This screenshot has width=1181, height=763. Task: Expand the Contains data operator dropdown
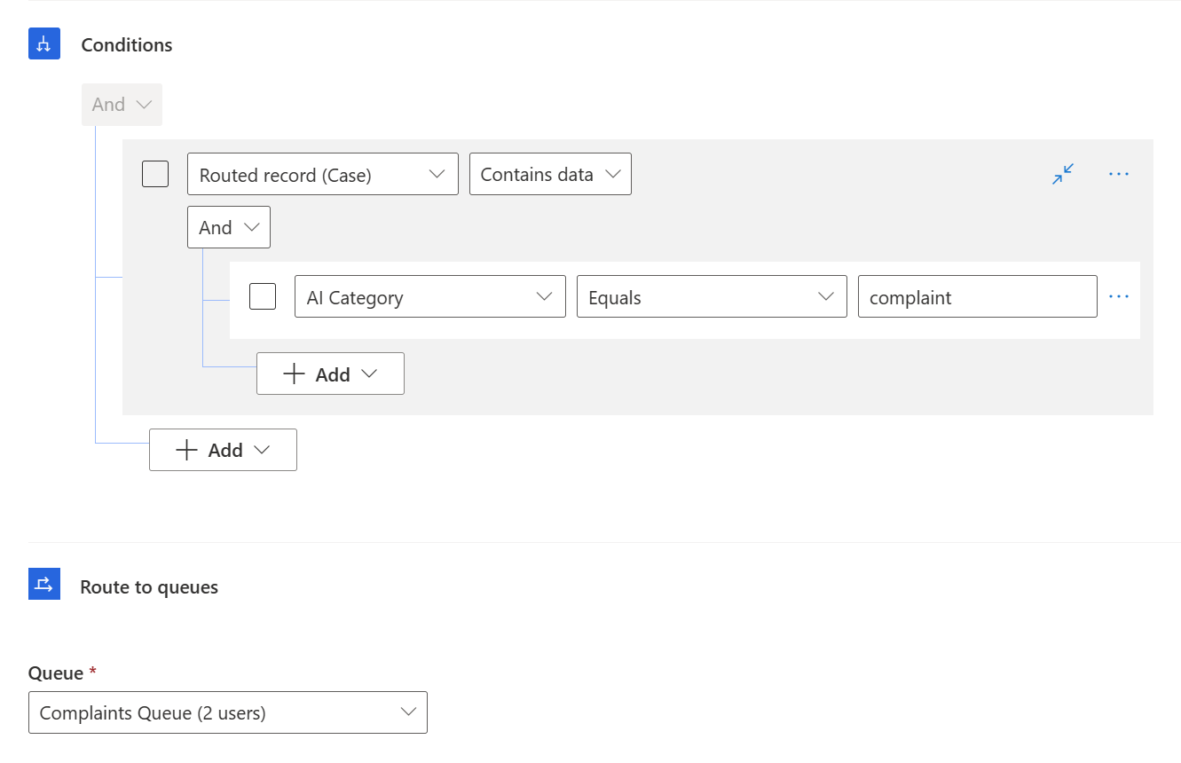tap(549, 174)
